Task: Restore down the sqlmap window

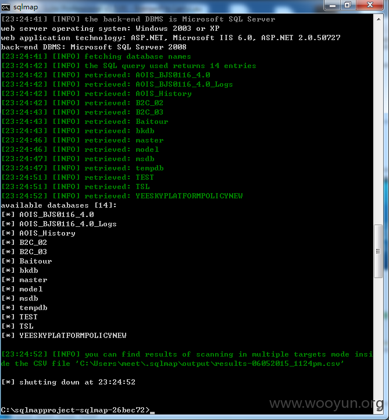Action: [348, 5]
